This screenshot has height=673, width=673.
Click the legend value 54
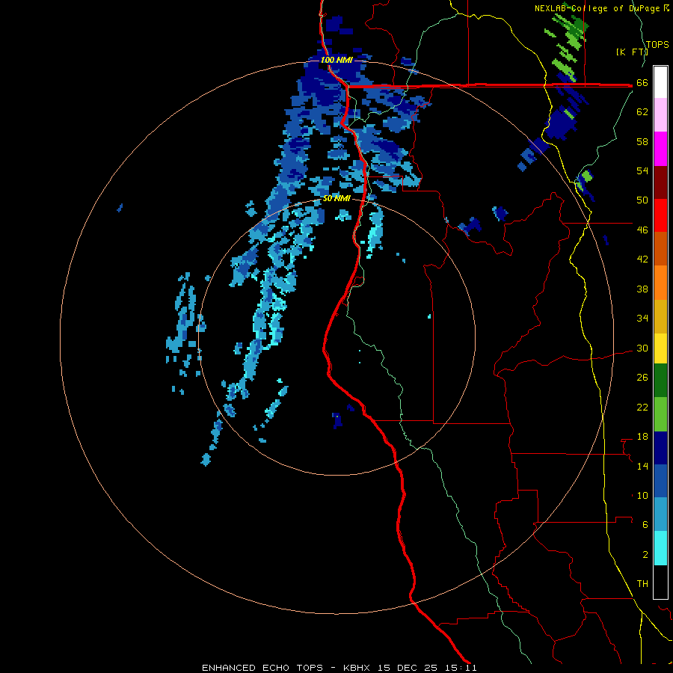(x=642, y=170)
